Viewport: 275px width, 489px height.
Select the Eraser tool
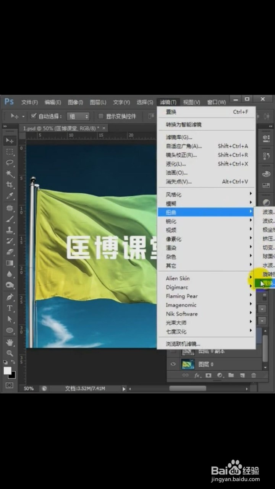(10, 252)
